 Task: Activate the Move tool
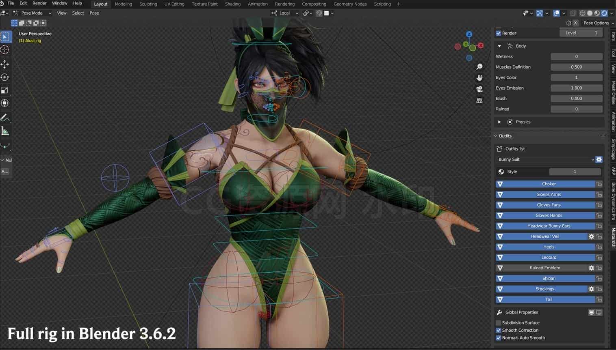click(x=5, y=64)
